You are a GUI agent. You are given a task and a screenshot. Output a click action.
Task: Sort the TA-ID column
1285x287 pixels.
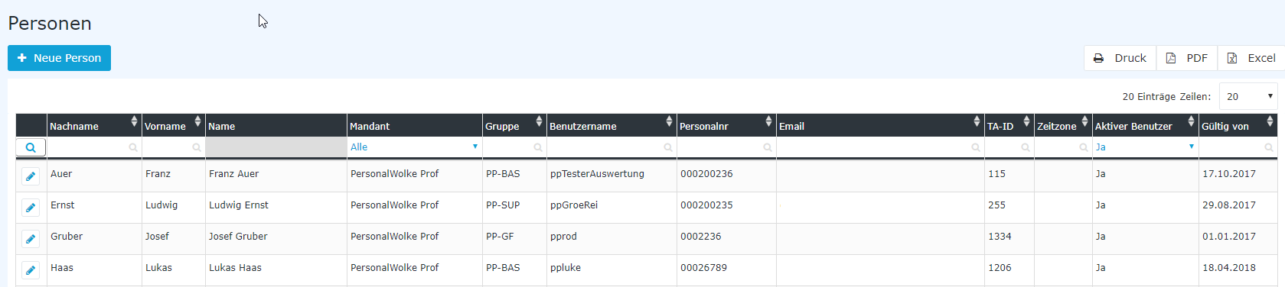pos(1026,121)
